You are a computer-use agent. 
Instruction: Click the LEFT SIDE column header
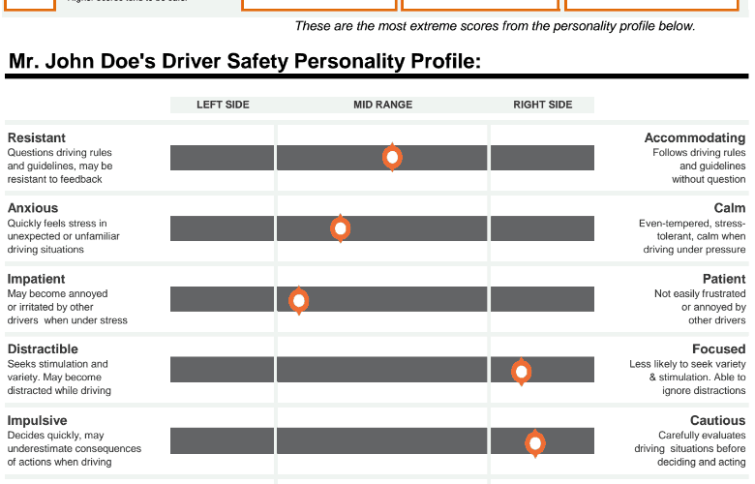point(223,105)
